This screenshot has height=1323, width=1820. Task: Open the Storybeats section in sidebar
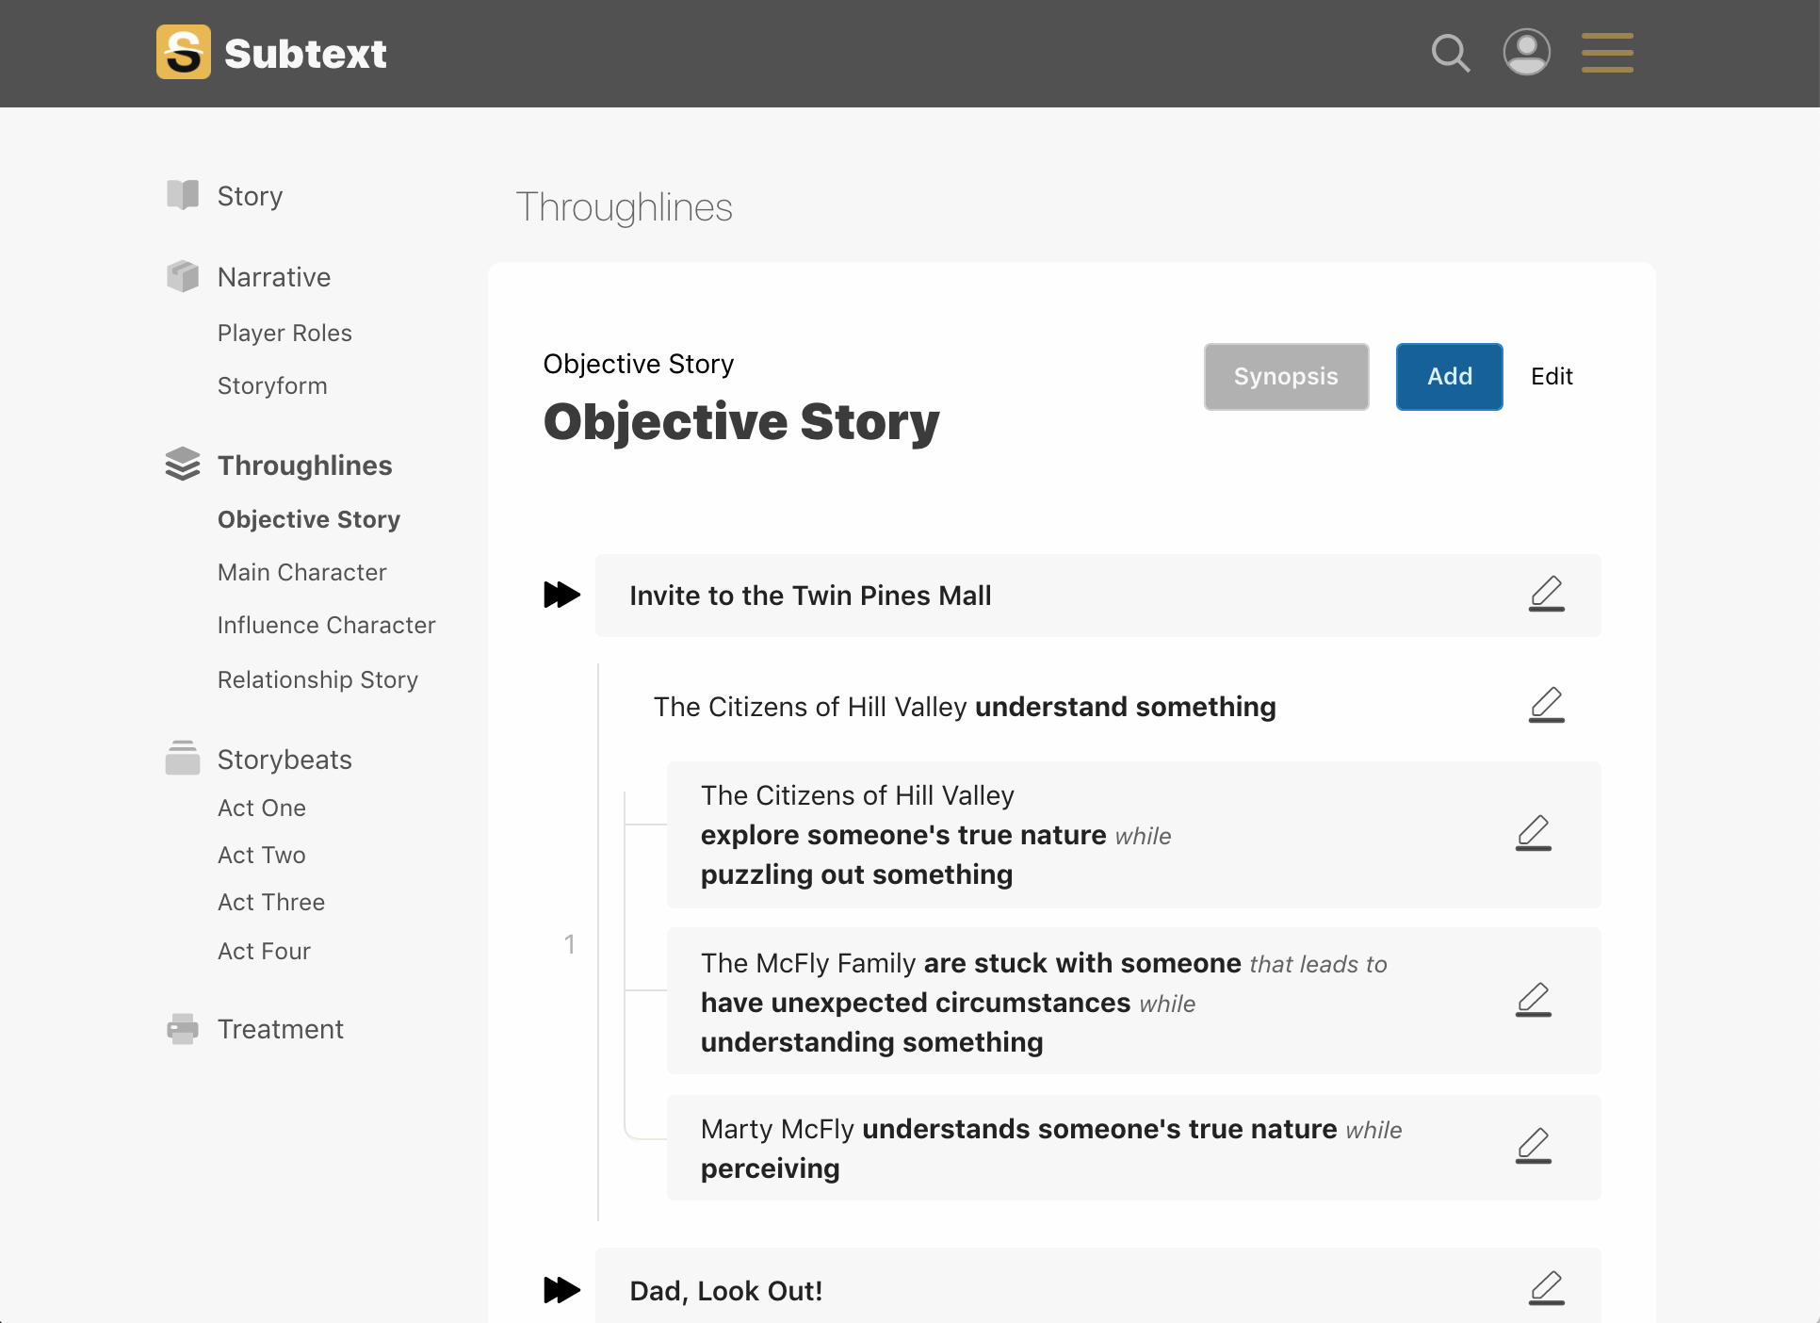click(x=284, y=759)
